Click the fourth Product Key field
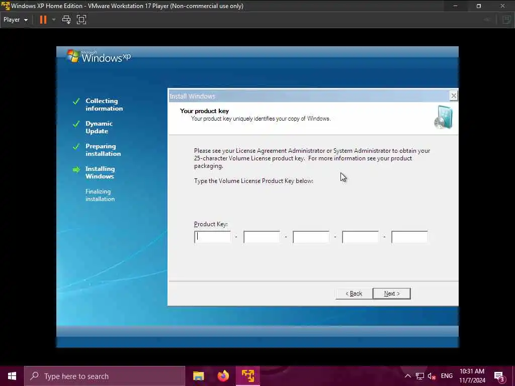This screenshot has width=515, height=386. (x=360, y=237)
